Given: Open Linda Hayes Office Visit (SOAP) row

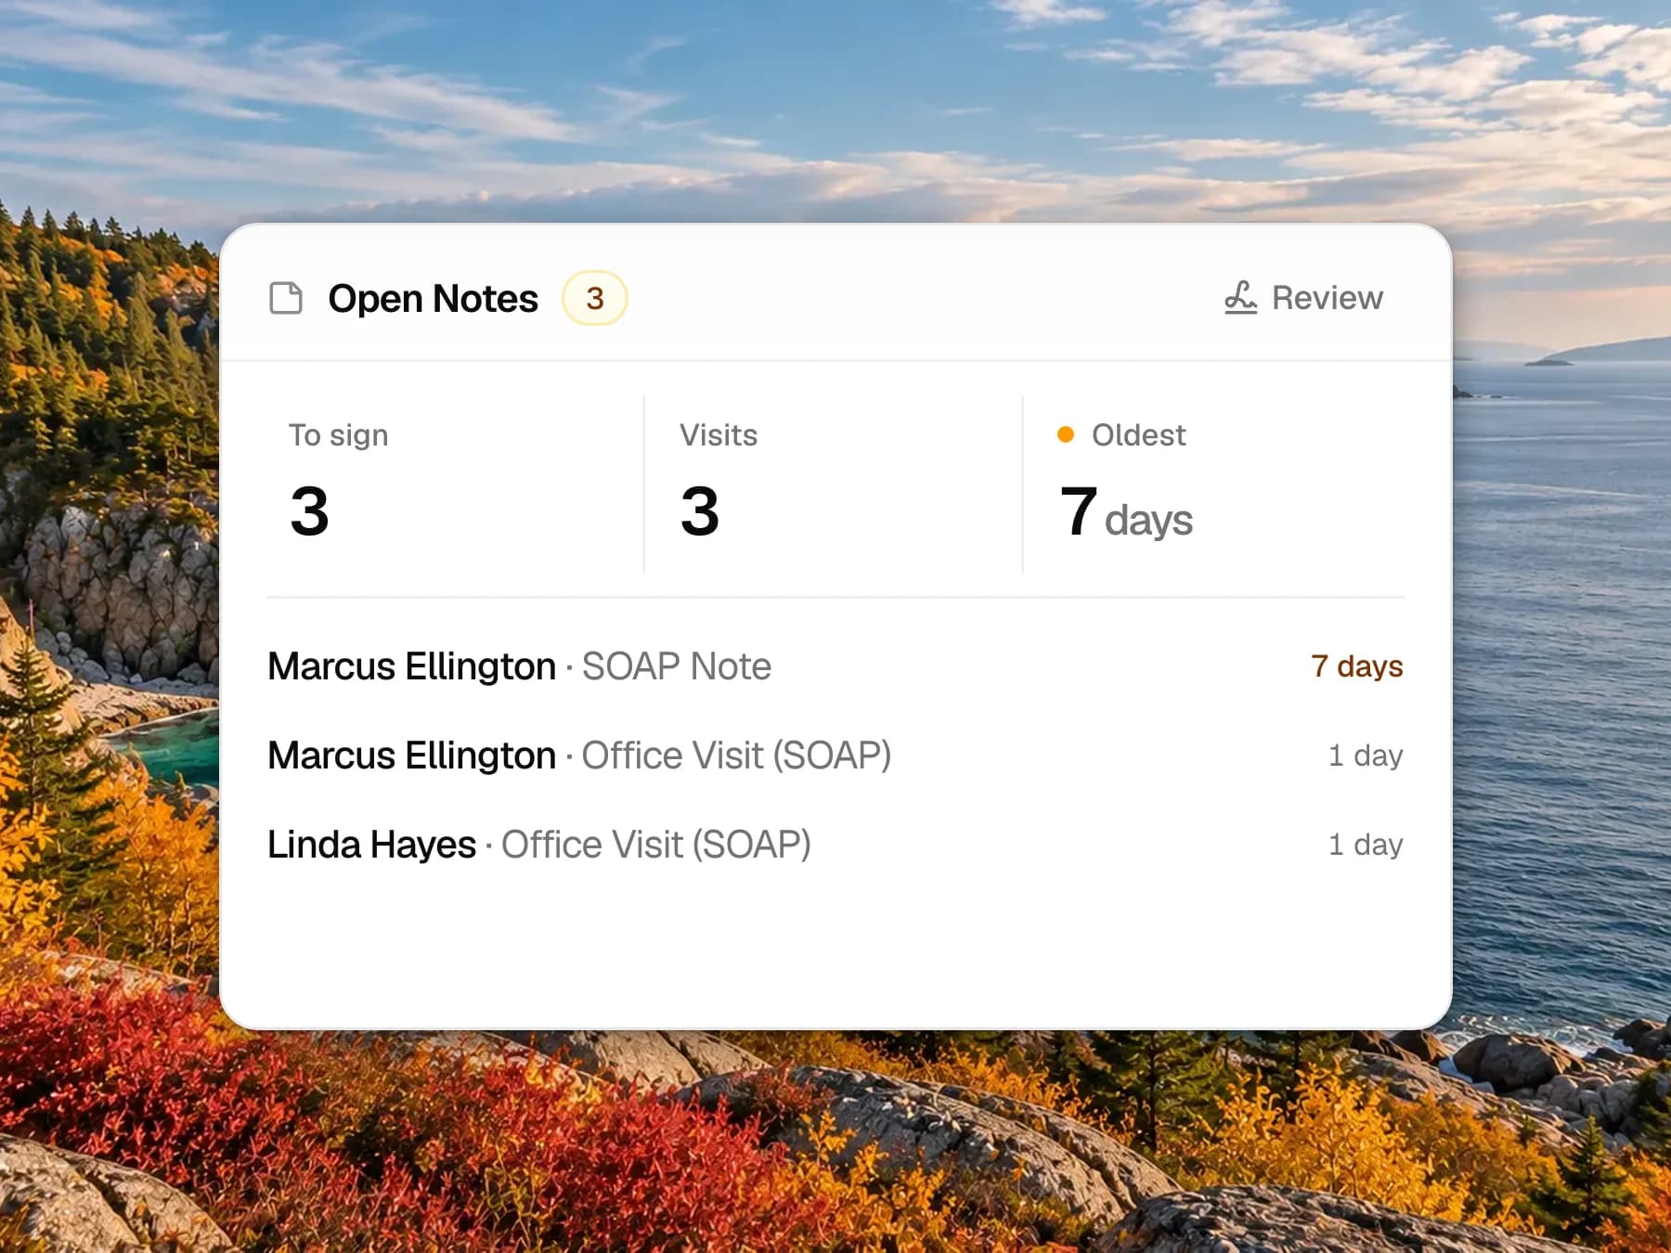Looking at the screenshot, I should click(x=835, y=845).
